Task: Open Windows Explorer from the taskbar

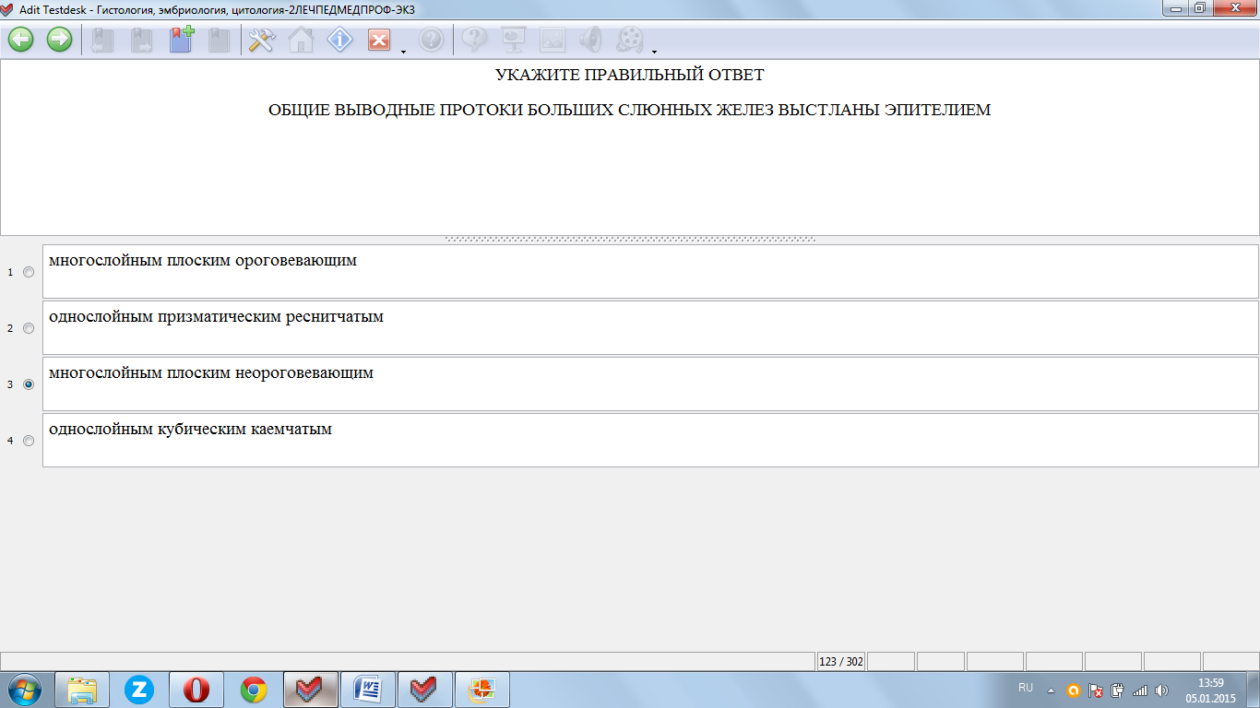Action: 82,690
